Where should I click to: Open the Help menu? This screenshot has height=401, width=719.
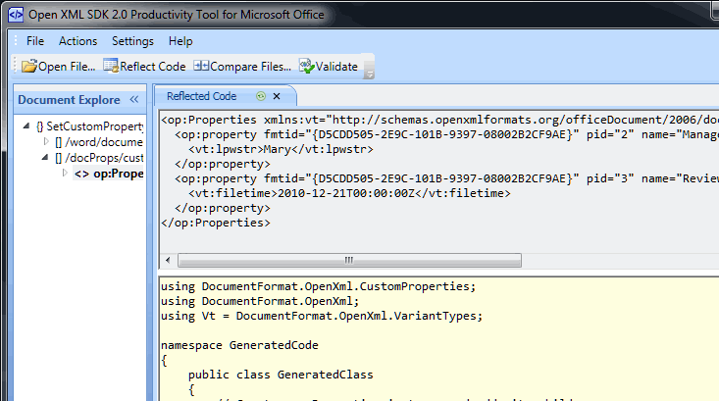pyautogui.click(x=180, y=41)
